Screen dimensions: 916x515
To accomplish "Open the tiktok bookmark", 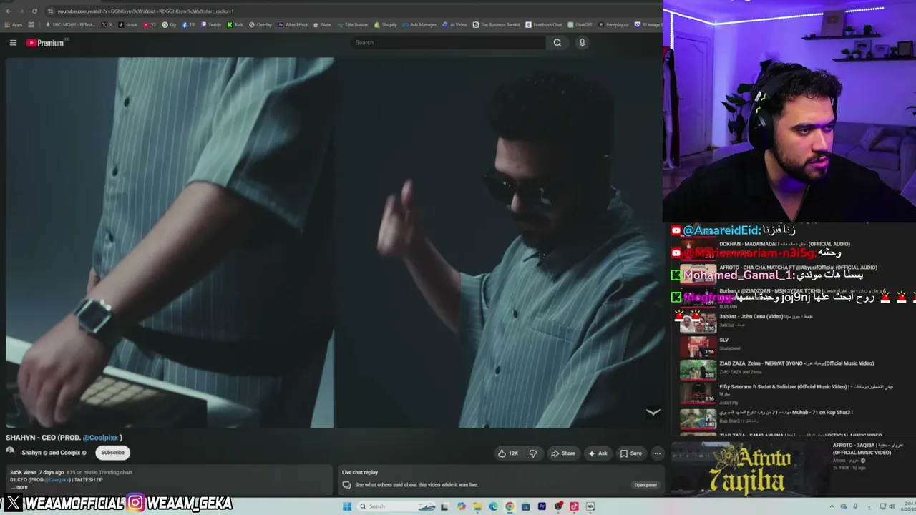I will [127, 25].
